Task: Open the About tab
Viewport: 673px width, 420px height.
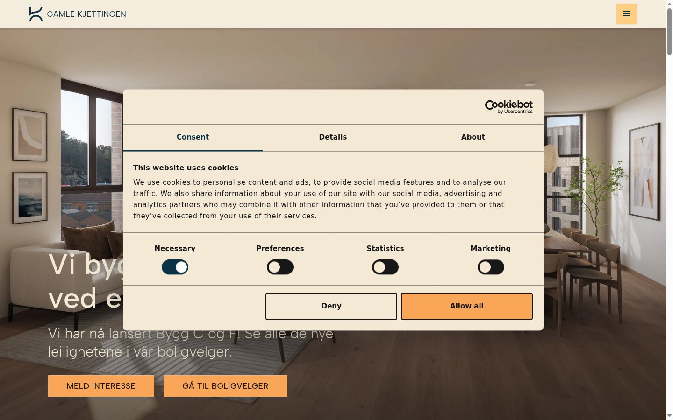Action: pos(473,138)
